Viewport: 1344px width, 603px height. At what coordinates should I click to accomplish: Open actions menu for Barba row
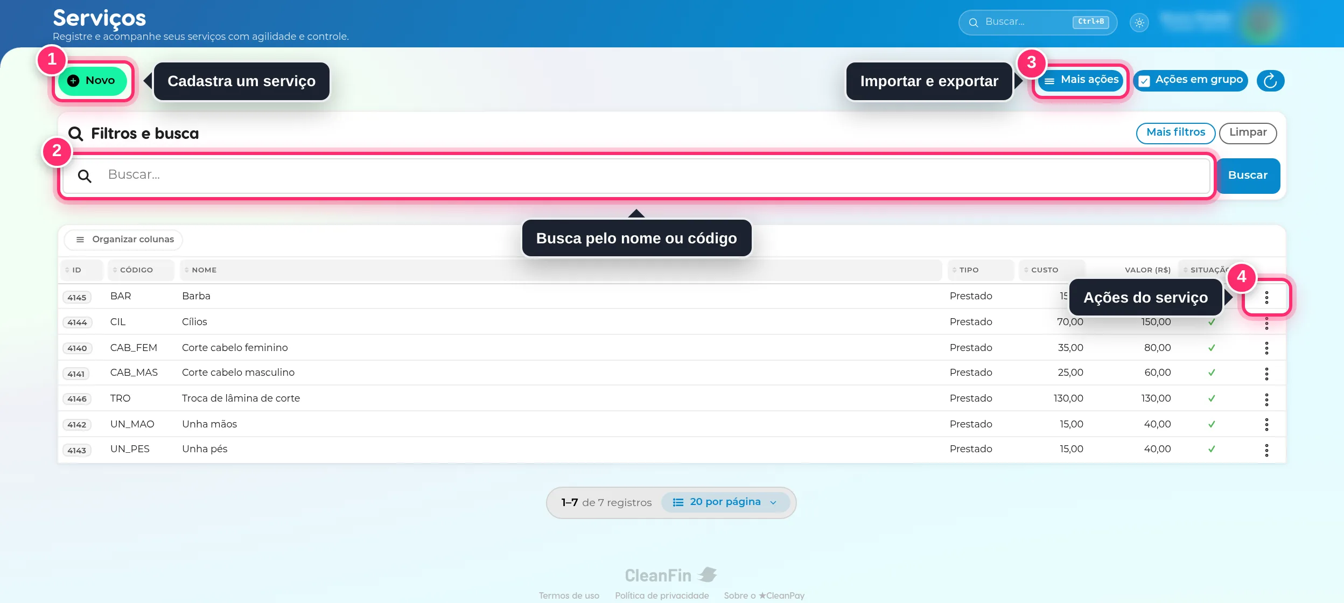1266,297
